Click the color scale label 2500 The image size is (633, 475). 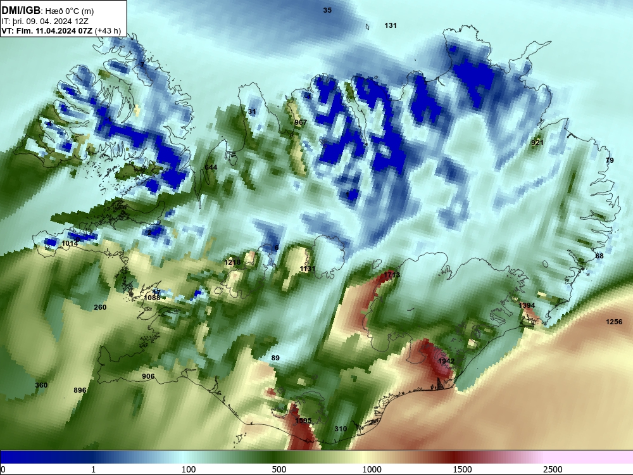pyautogui.click(x=553, y=469)
